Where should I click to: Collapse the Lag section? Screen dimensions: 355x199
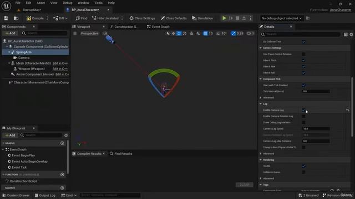[x=261, y=104]
